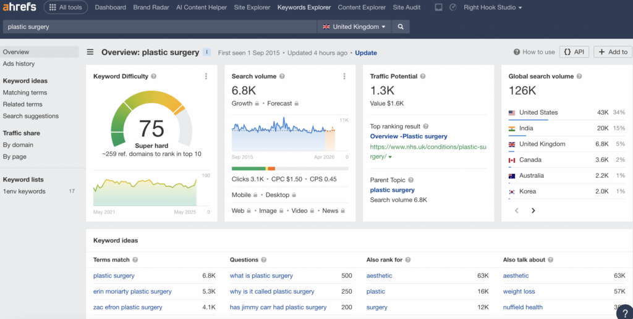Open why is it called plastic surgery
633x319 pixels.
272,292
